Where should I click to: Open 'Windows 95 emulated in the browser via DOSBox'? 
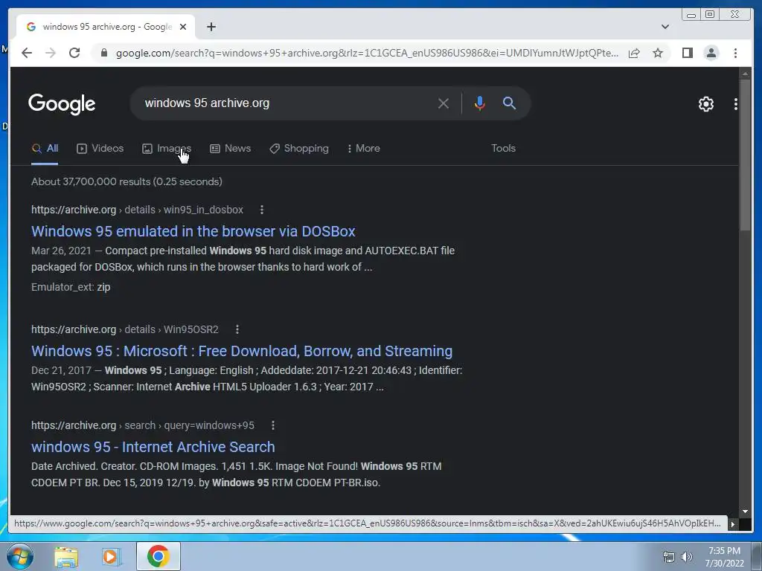(x=193, y=232)
